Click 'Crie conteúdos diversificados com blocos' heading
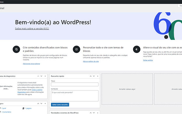182x114 pixels. click(45, 49)
